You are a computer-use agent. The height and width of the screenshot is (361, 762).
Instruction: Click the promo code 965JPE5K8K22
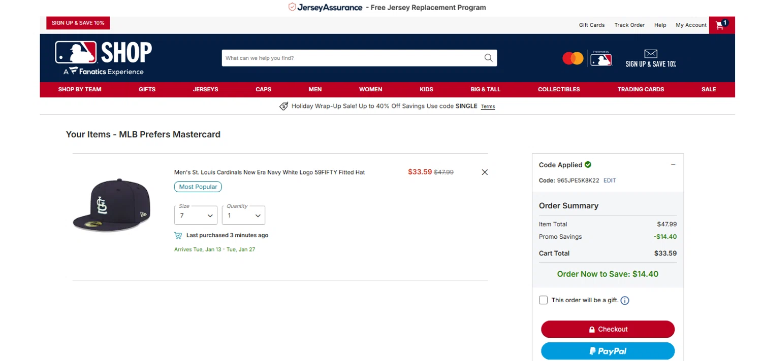coord(578,181)
